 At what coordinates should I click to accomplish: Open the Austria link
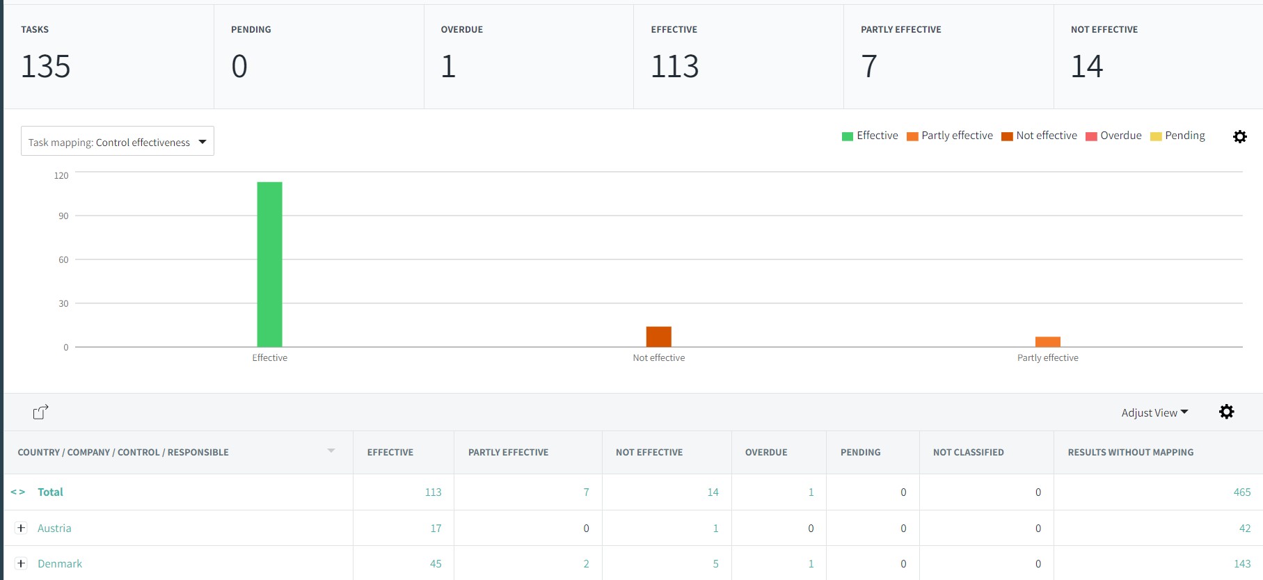pyautogui.click(x=54, y=528)
